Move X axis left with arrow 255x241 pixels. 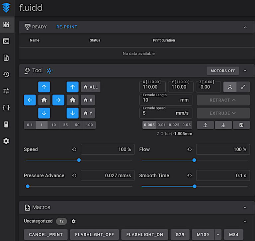coord(30,100)
